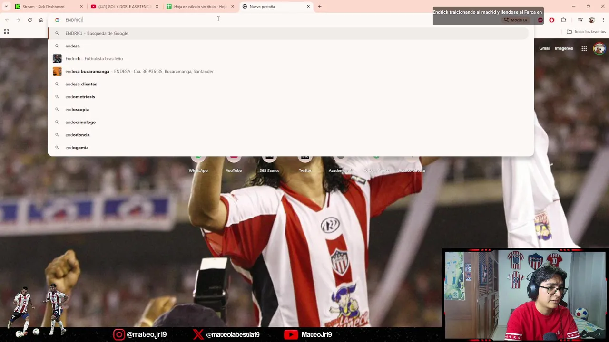Open the WhatsApp shortcut
This screenshot has width=609, height=342.
pos(198,164)
